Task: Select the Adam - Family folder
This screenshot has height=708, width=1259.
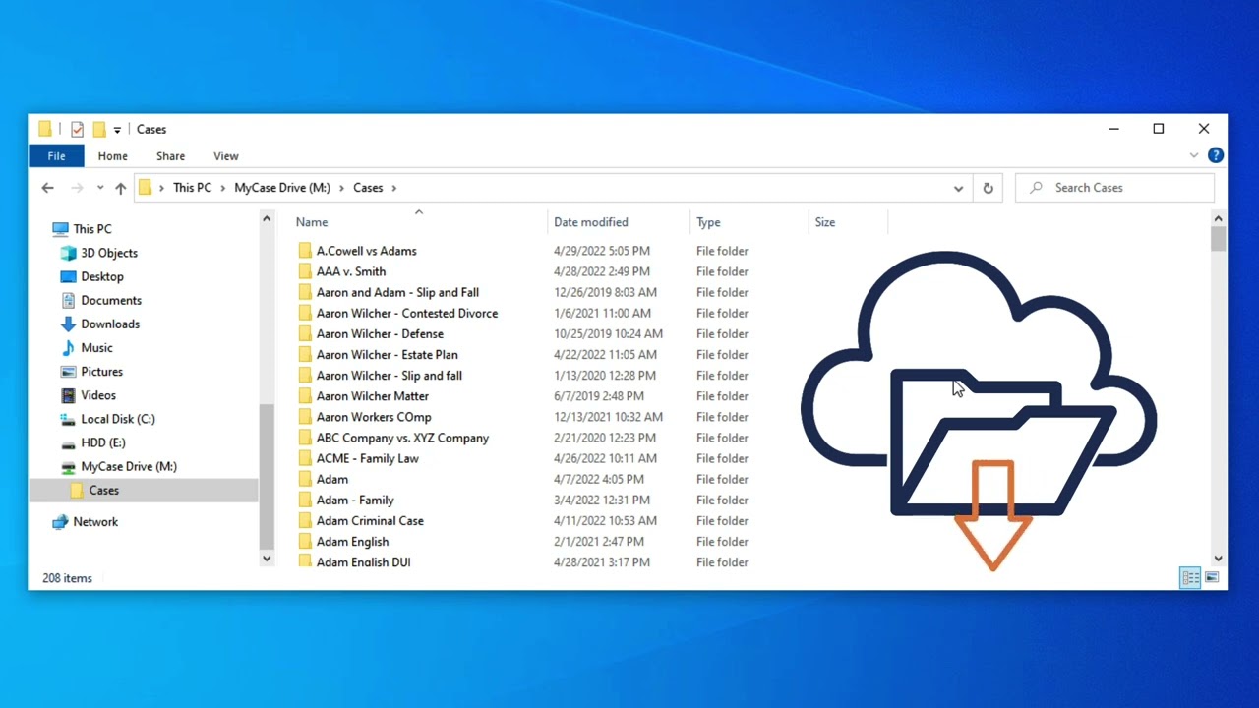Action: [355, 500]
